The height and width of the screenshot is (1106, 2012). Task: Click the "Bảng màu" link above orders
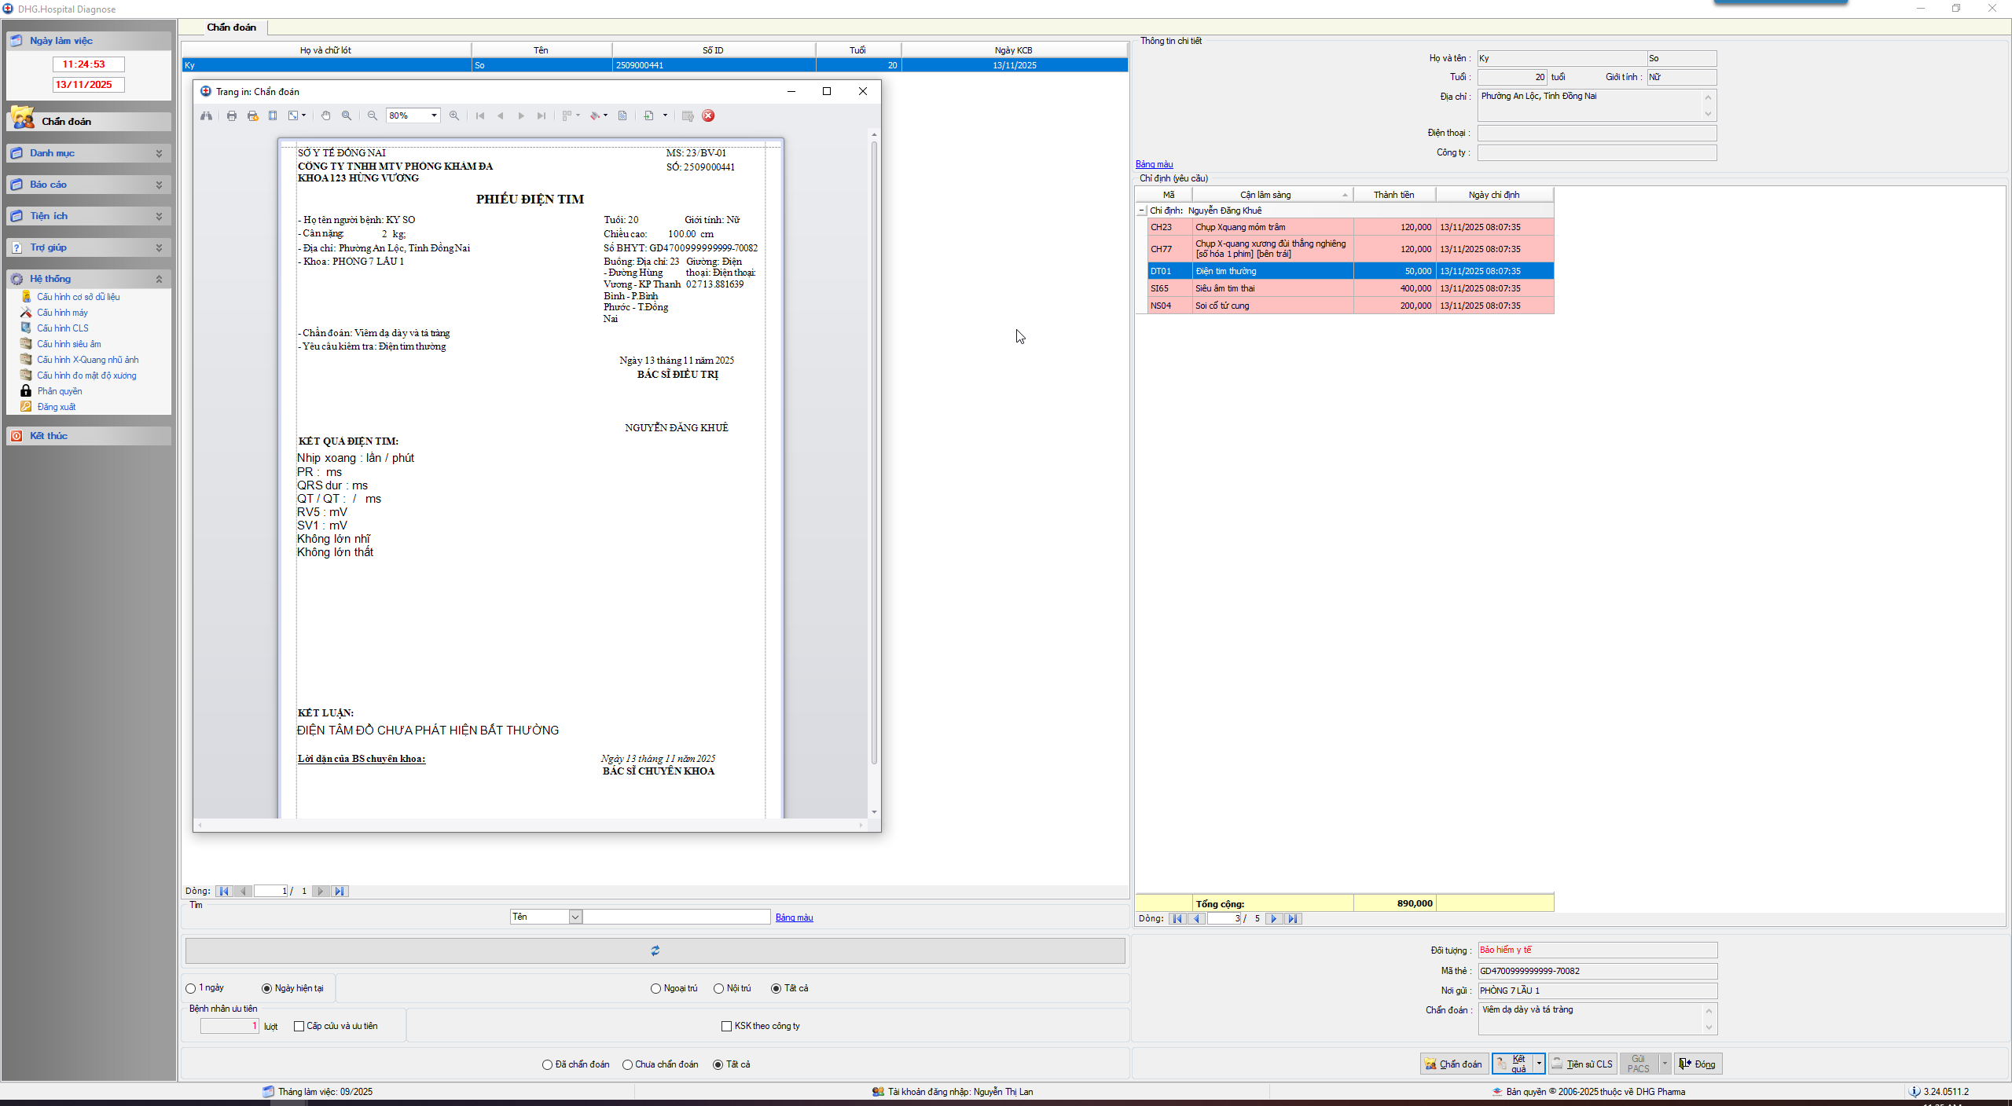tap(1154, 164)
